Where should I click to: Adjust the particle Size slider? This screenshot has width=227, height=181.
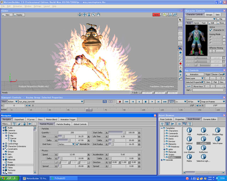click(x=66, y=136)
